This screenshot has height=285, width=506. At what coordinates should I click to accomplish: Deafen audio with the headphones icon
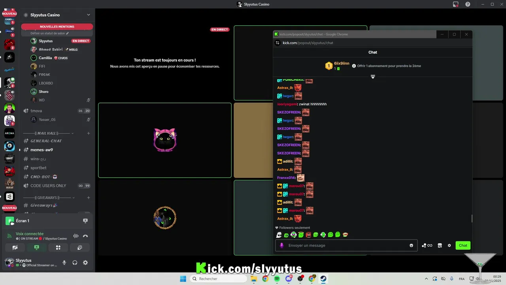pos(75,262)
